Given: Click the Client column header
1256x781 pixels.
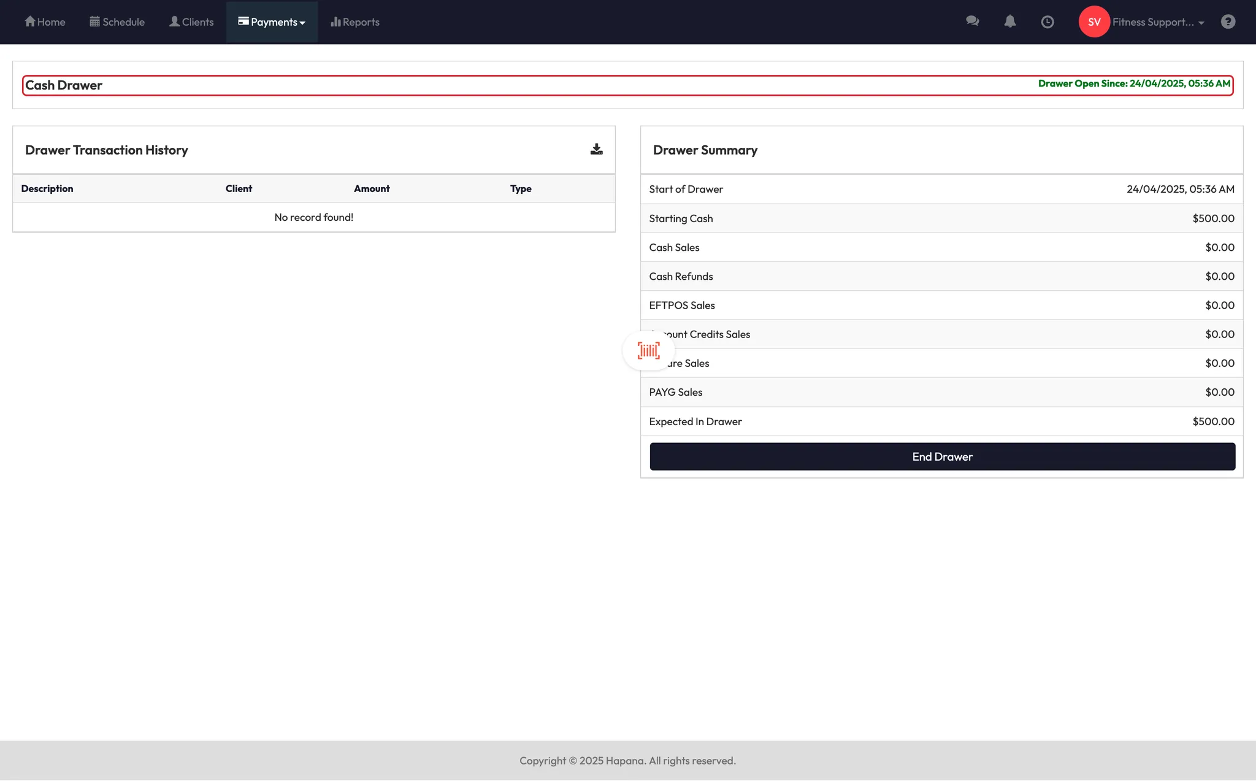Looking at the screenshot, I should click(x=239, y=188).
